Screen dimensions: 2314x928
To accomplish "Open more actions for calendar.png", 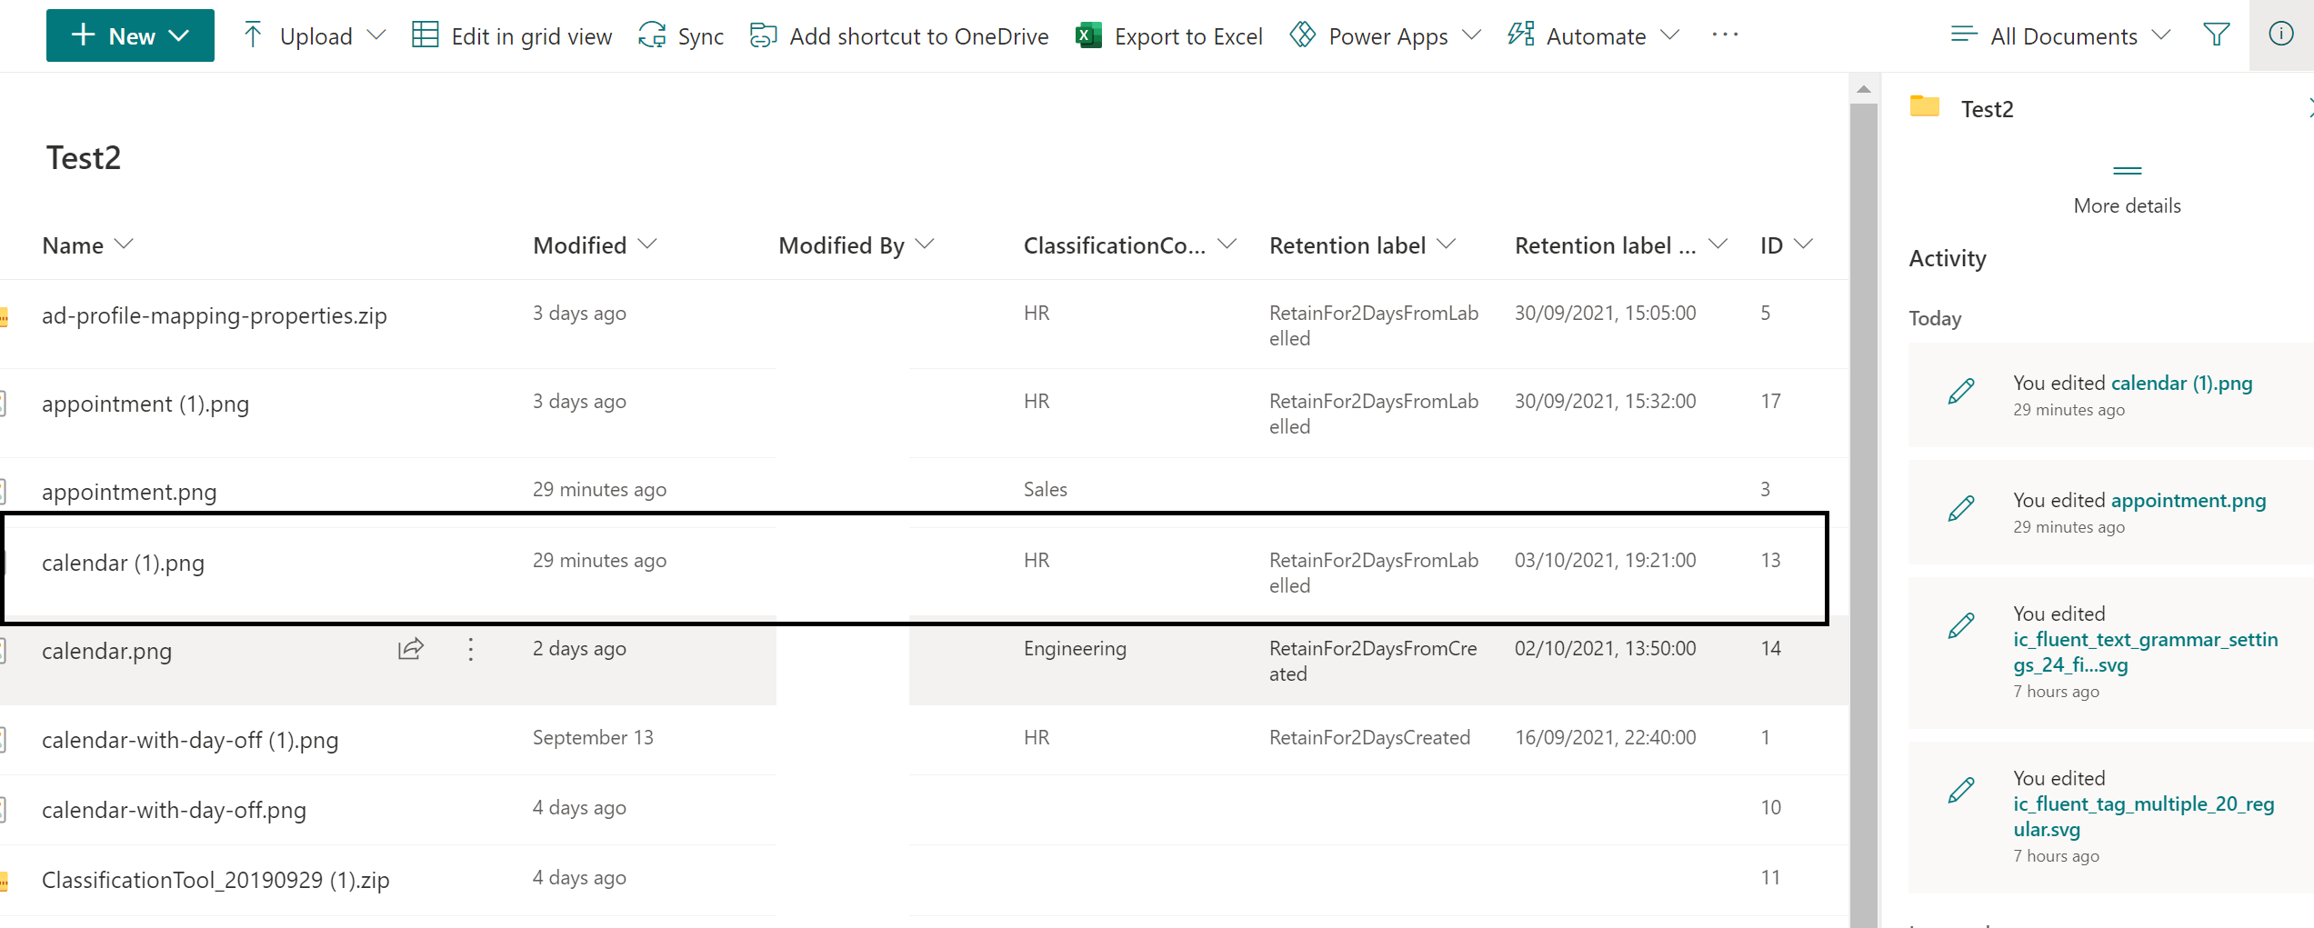I will pos(471,649).
